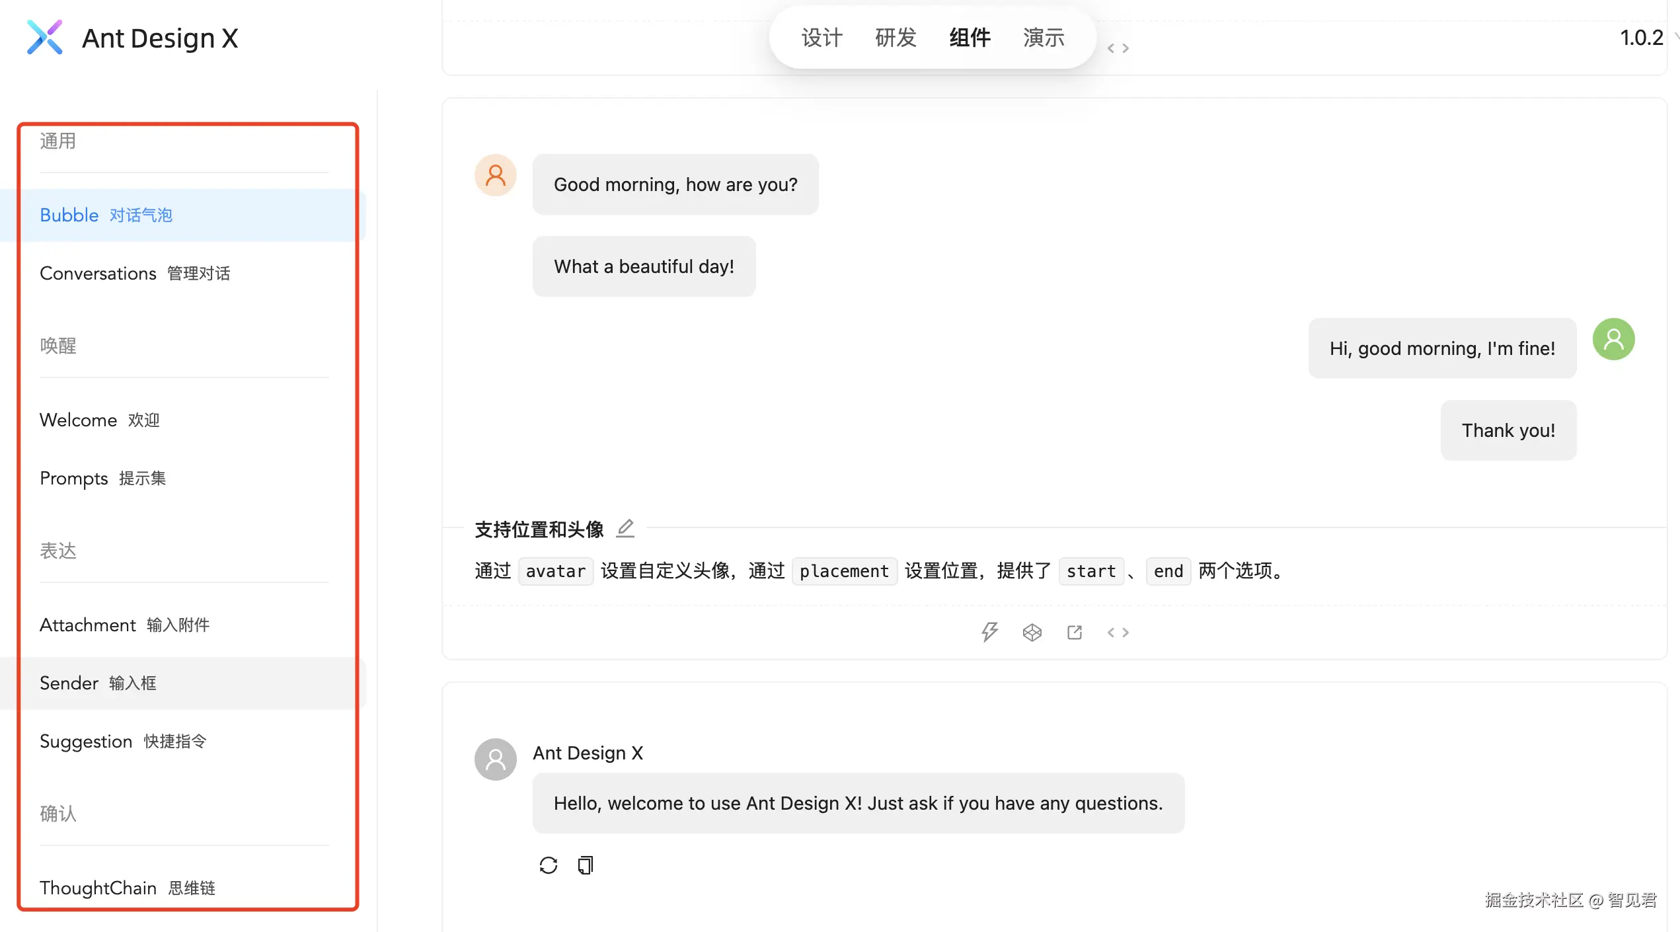The image size is (1680, 932).
Task: Edit the 支持位置和头像 demo with pencil icon
Action: pyautogui.click(x=625, y=528)
